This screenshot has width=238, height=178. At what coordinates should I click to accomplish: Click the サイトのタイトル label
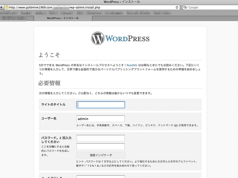tap(53, 105)
